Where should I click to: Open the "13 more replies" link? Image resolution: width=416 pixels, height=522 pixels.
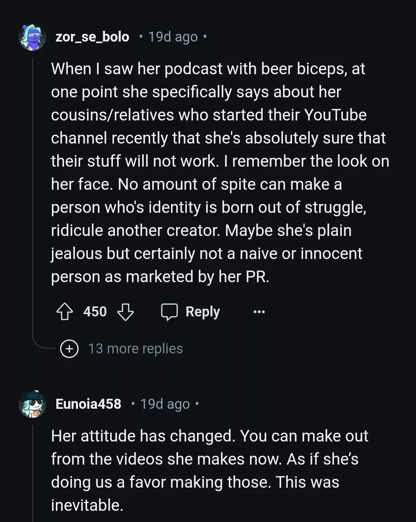point(135,348)
